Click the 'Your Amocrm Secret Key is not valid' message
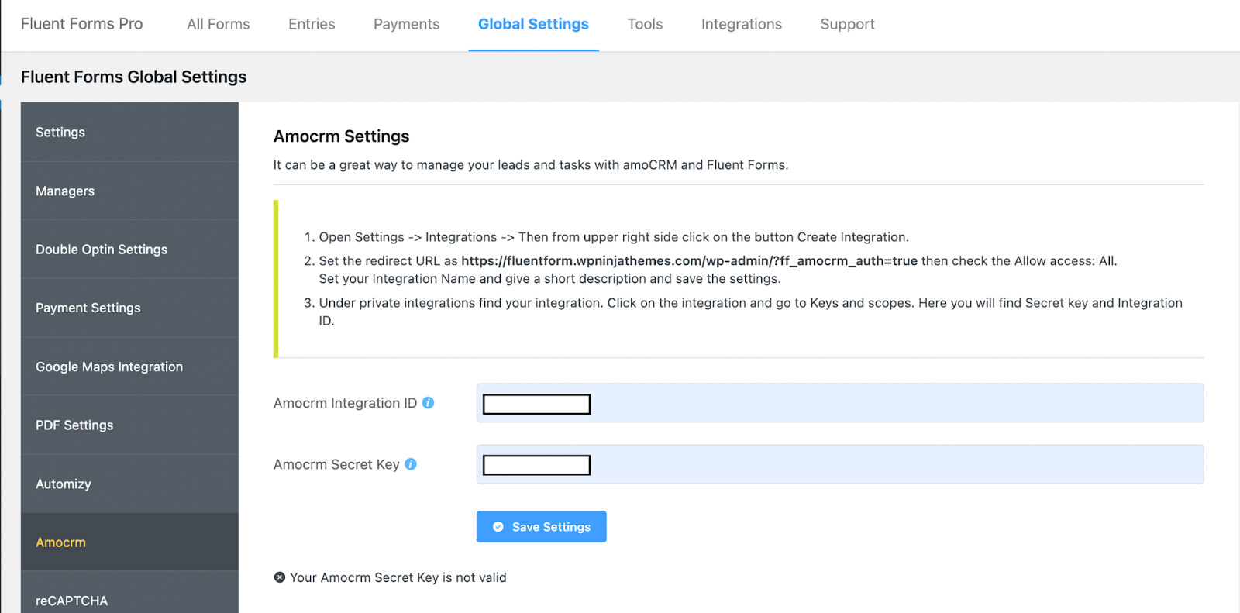The height and width of the screenshot is (613, 1240). 398,577
